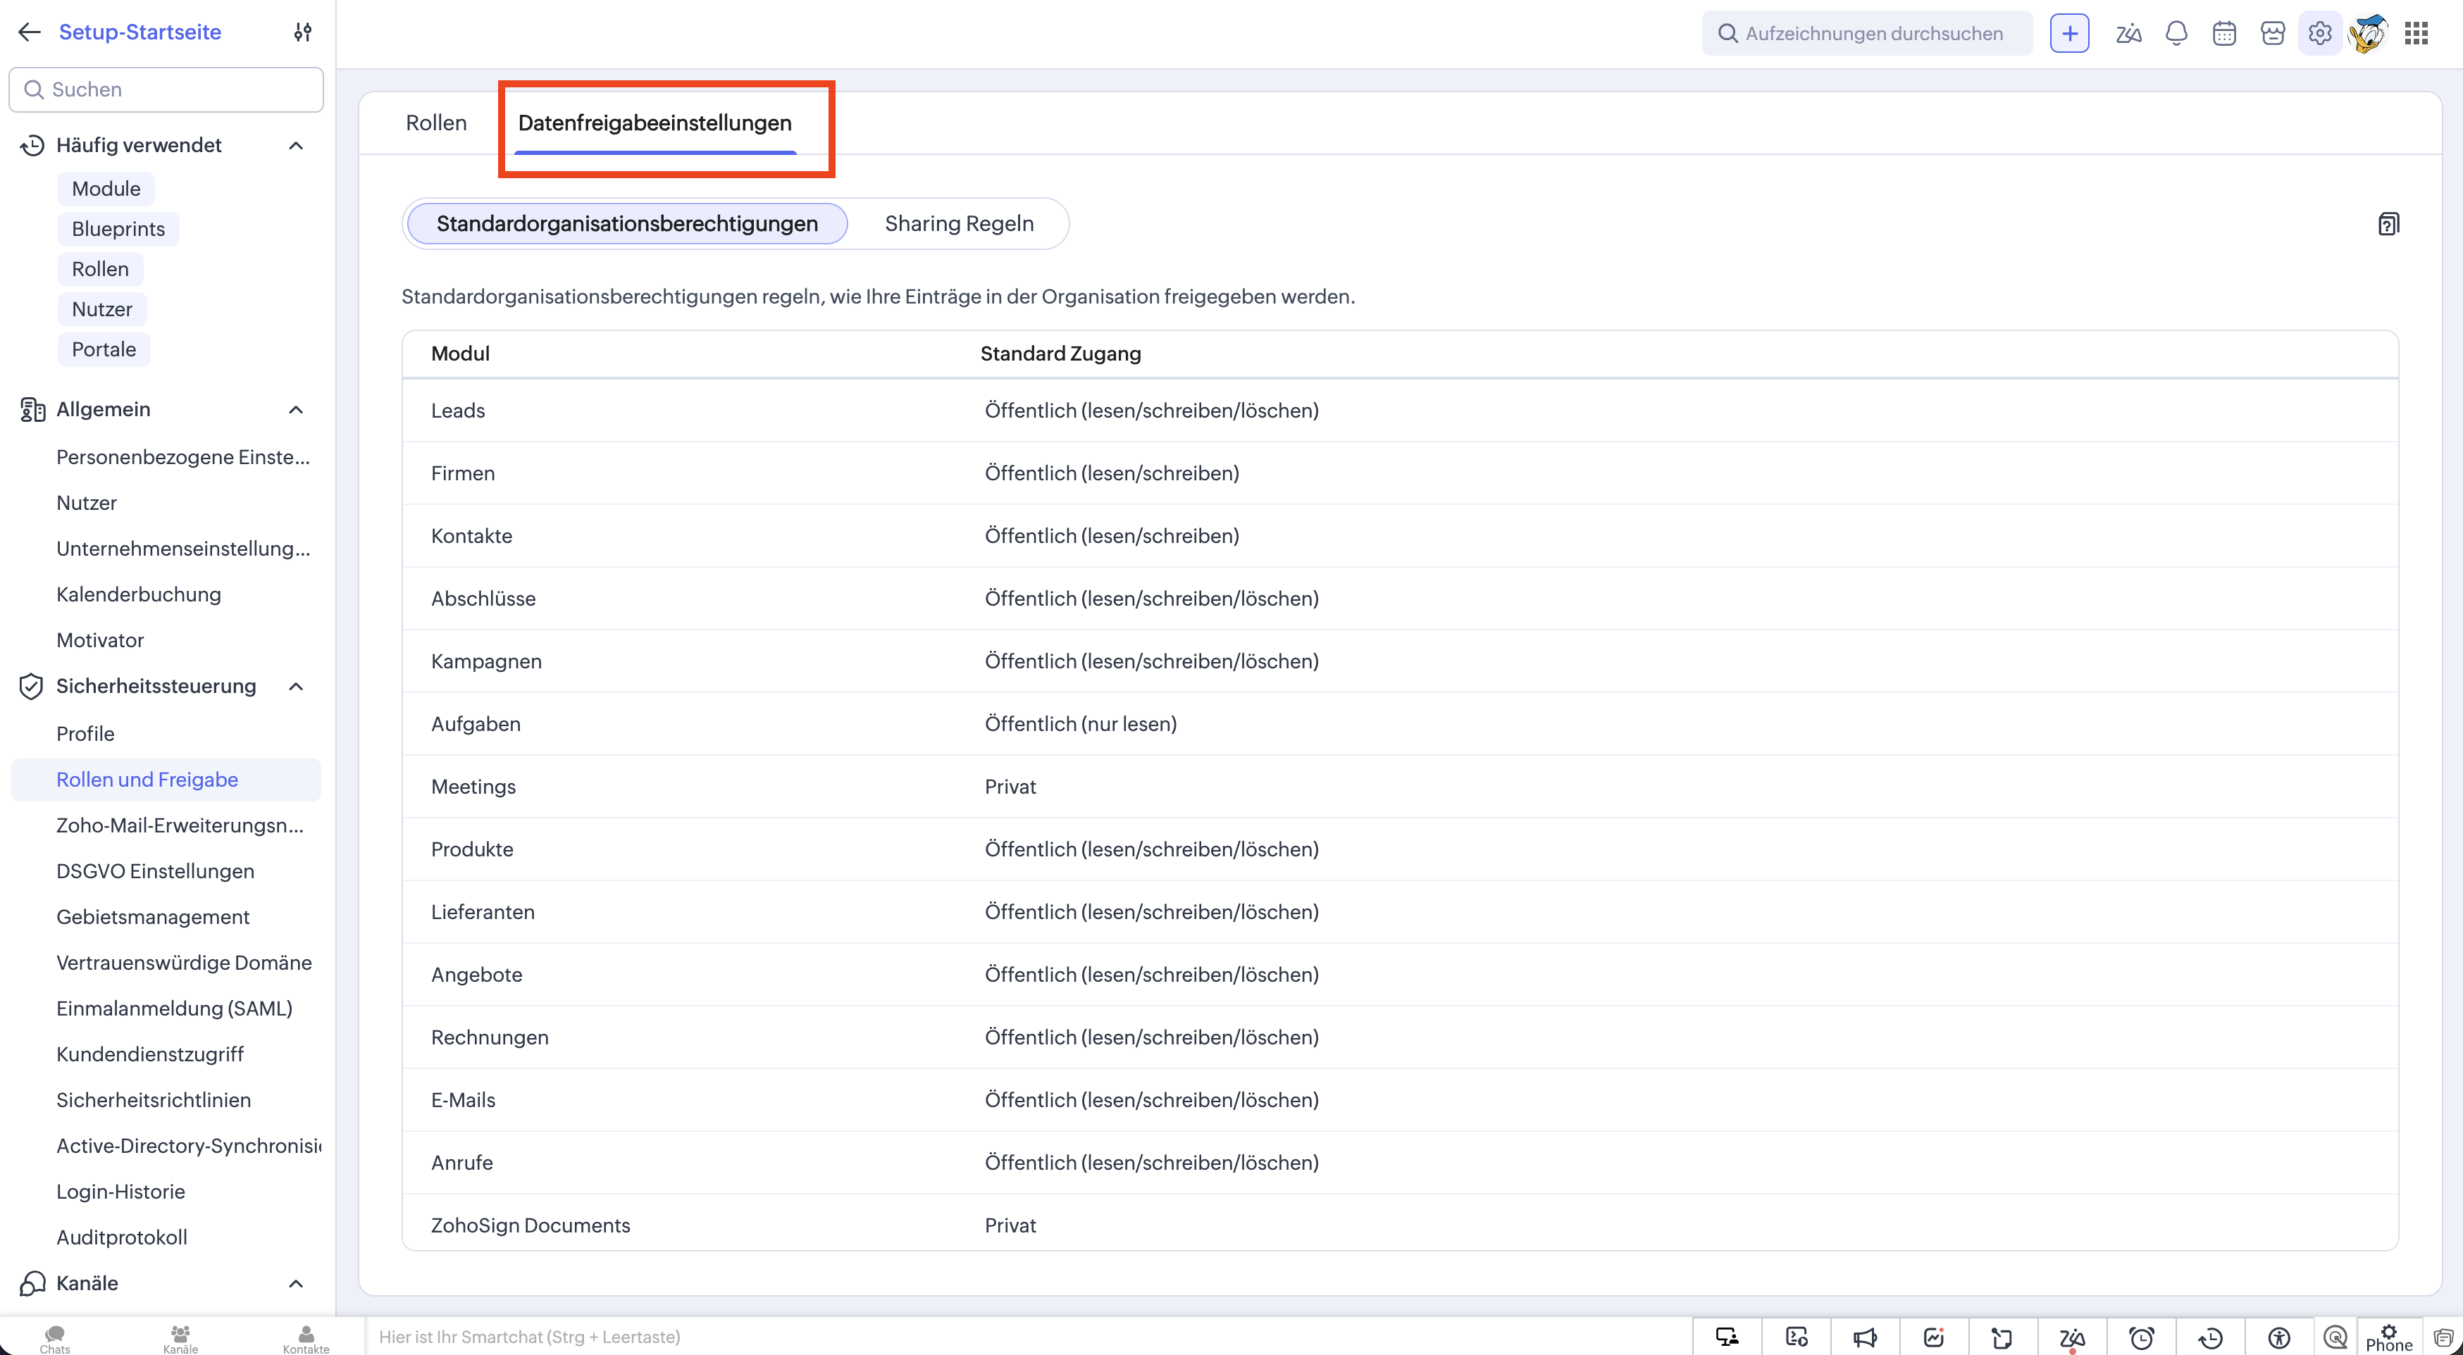Click the Kampagnen module row

[1400, 661]
